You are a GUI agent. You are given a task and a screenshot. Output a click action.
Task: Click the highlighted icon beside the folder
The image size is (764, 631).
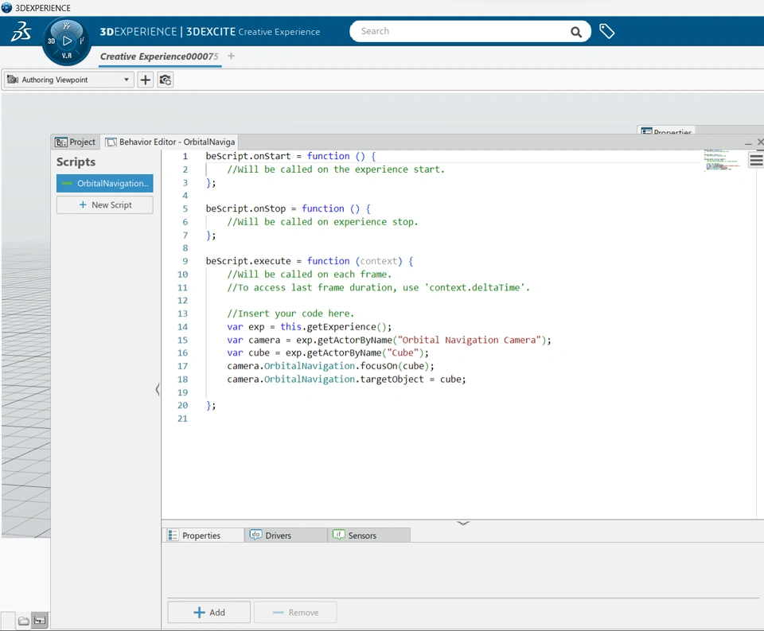pos(40,621)
